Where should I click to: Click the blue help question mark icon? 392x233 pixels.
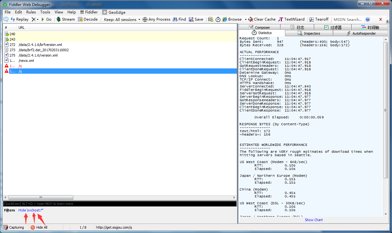(368, 19)
